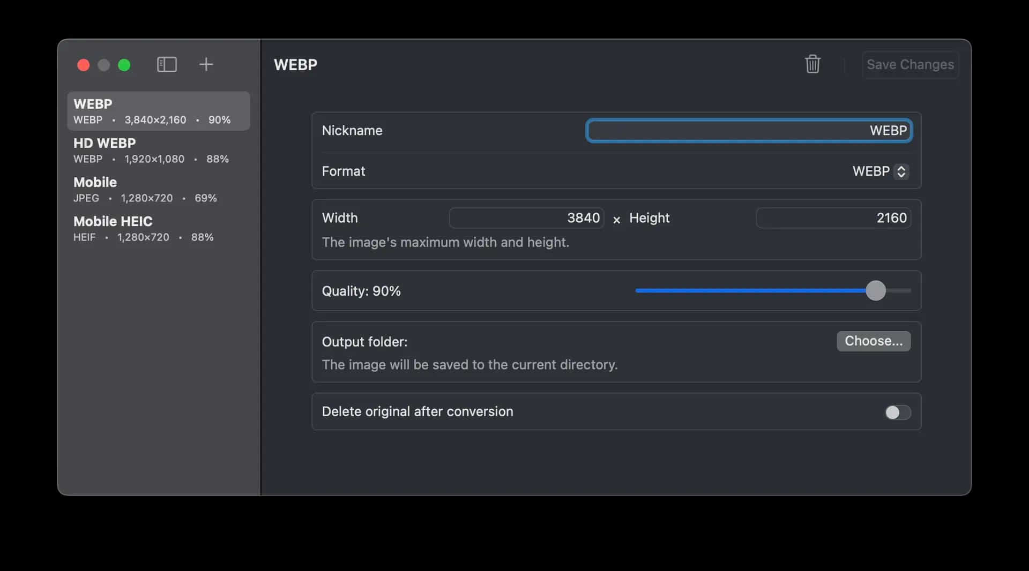Click the Quality slider handle

876,291
